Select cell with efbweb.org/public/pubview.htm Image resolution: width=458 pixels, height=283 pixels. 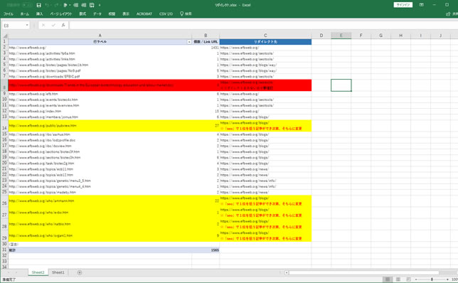pos(100,126)
